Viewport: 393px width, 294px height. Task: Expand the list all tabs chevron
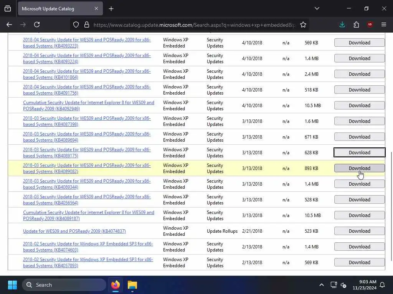[x=317, y=8]
